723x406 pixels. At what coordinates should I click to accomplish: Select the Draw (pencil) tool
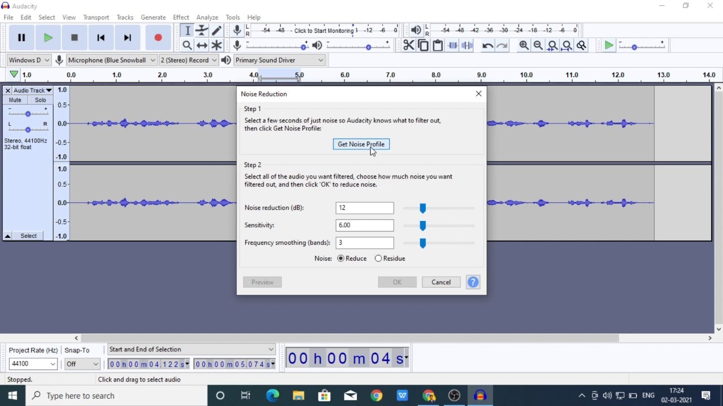tap(216, 31)
